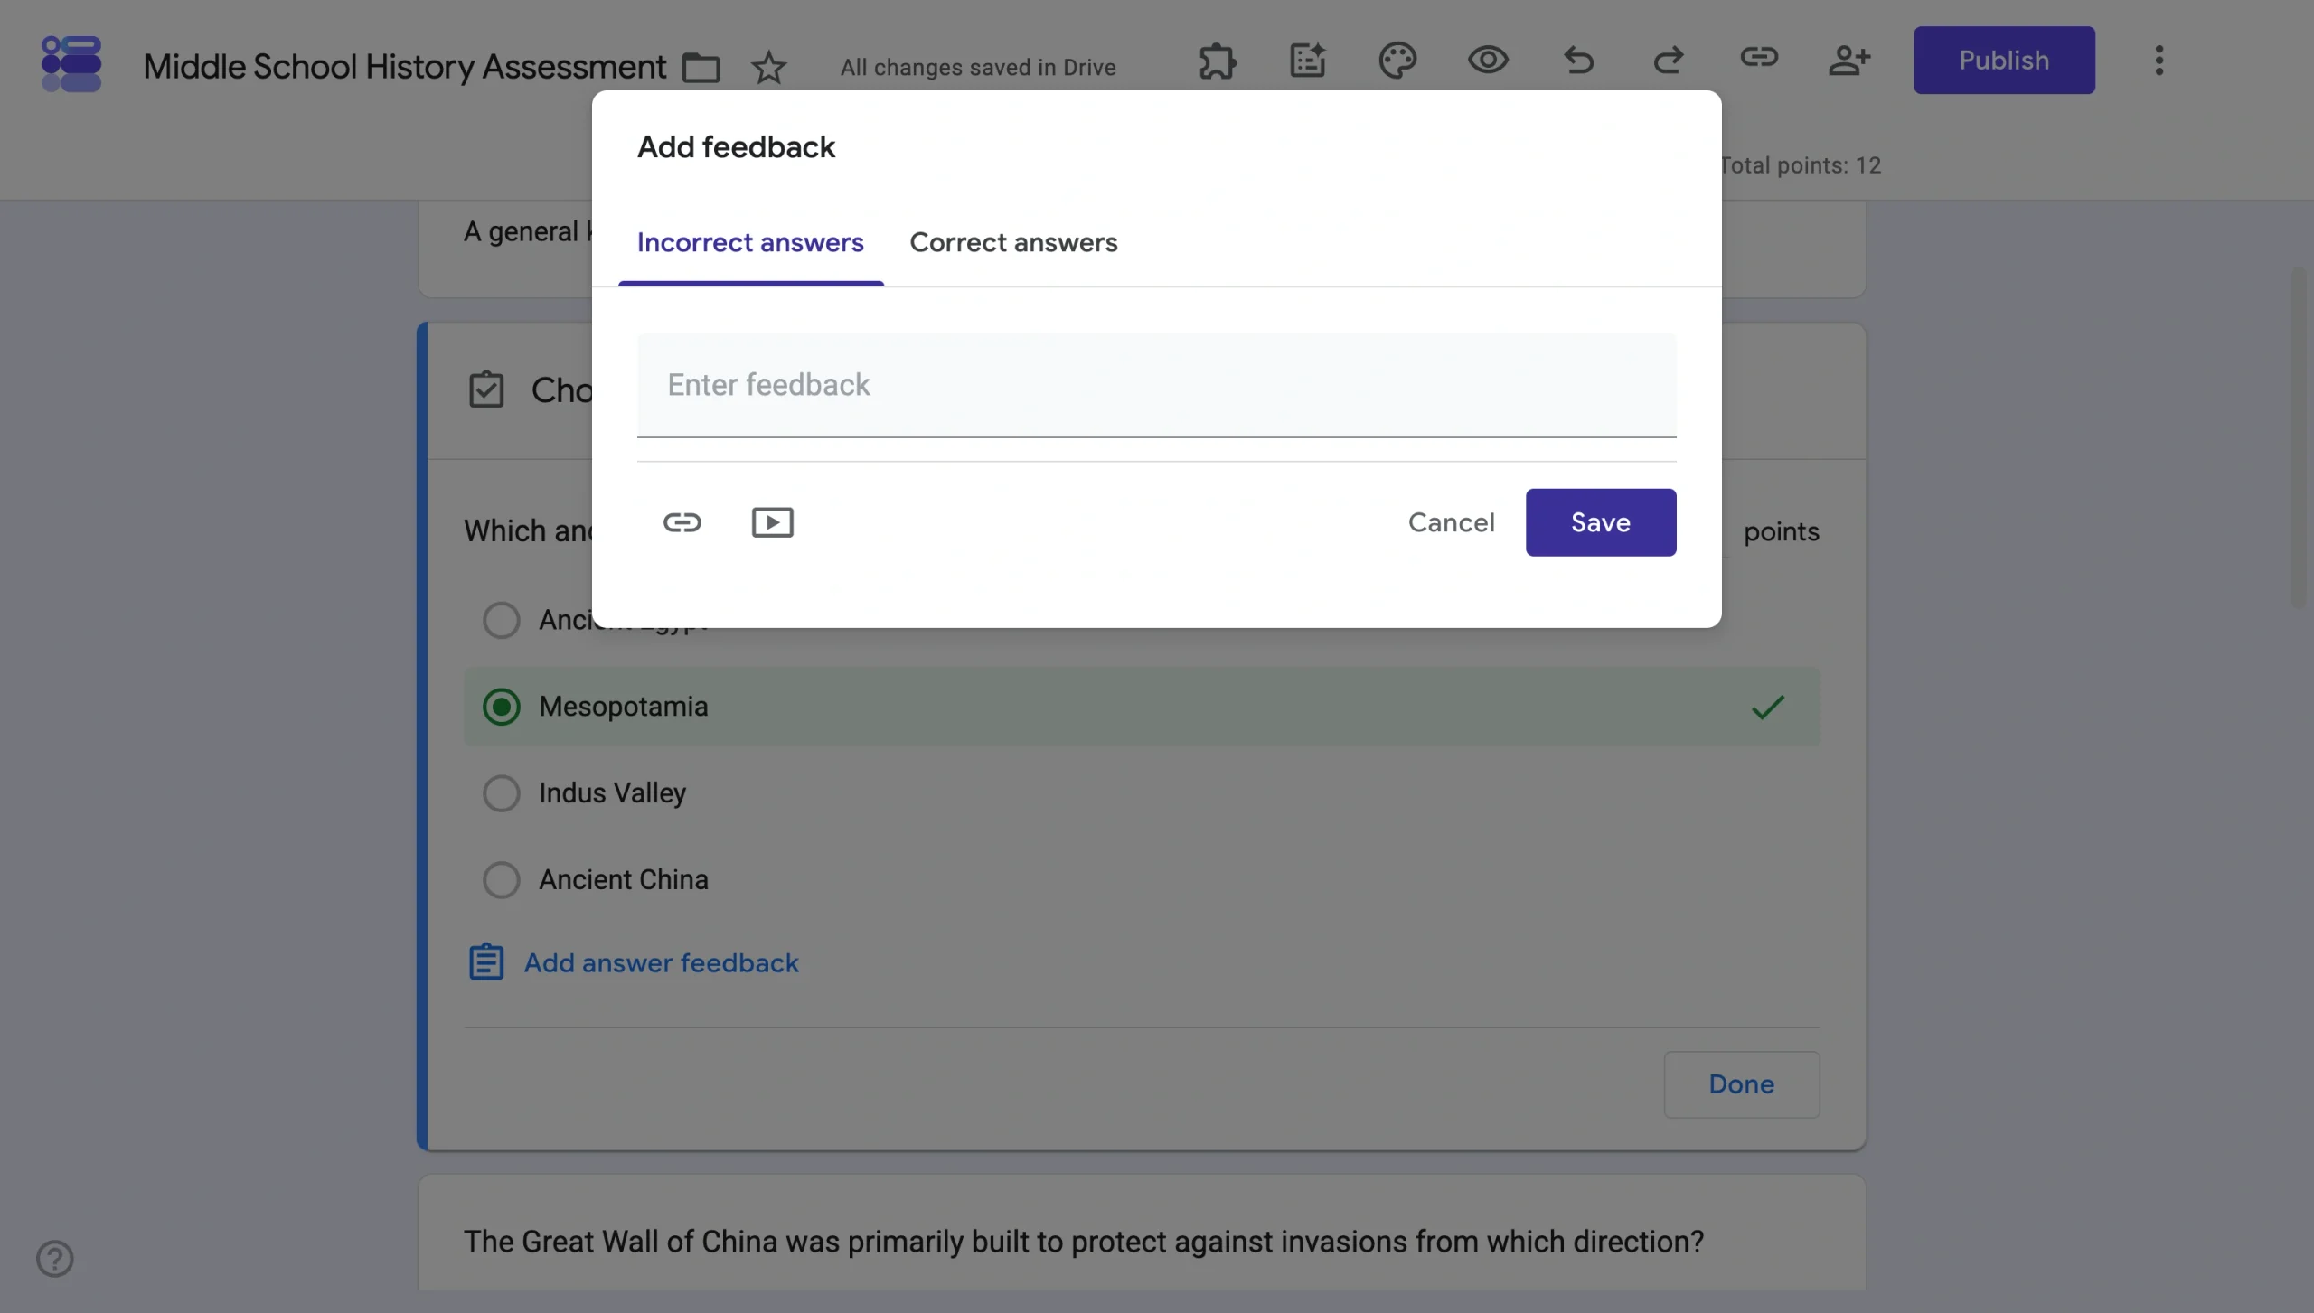Publish the form
Screen dimensions: 2314x1313
(x=2004, y=60)
